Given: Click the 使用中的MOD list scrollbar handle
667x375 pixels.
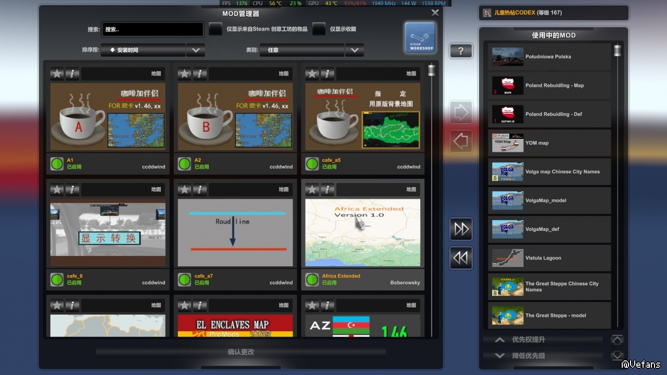Looking at the screenshot, I should pyautogui.click(x=618, y=50).
